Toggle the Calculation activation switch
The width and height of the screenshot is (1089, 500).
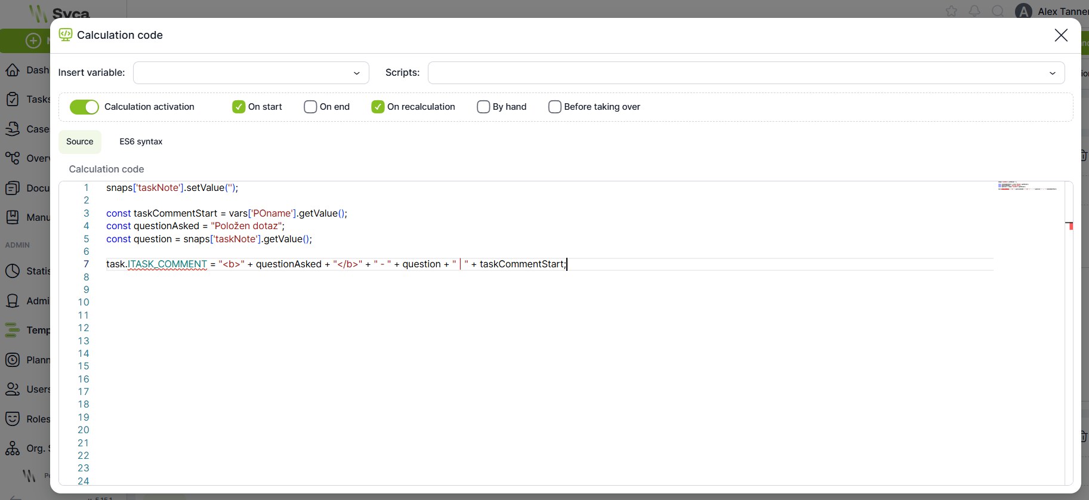pos(84,107)
